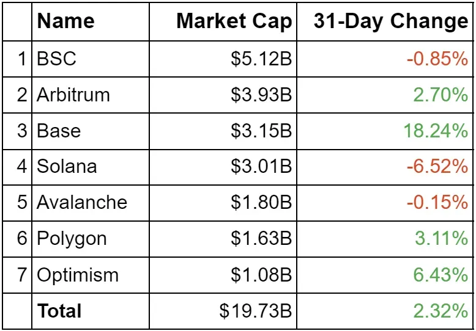
Task: Click the Name column header
Action: pyautogui.click(x=66, y=22)
